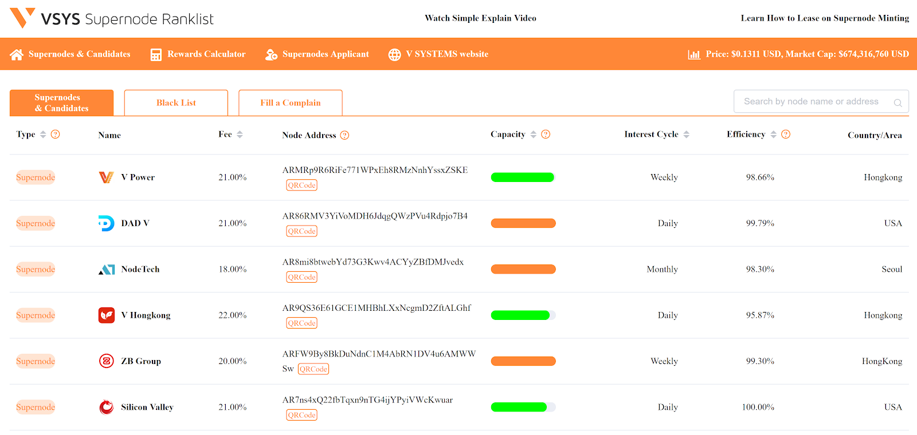Click the node name DAD V
This screenshot has height=435, width=917.
(135, 223)
